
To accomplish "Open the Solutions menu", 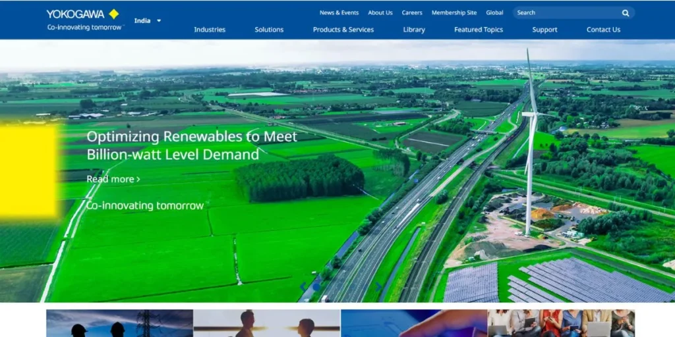I will (x=269, y=30).
